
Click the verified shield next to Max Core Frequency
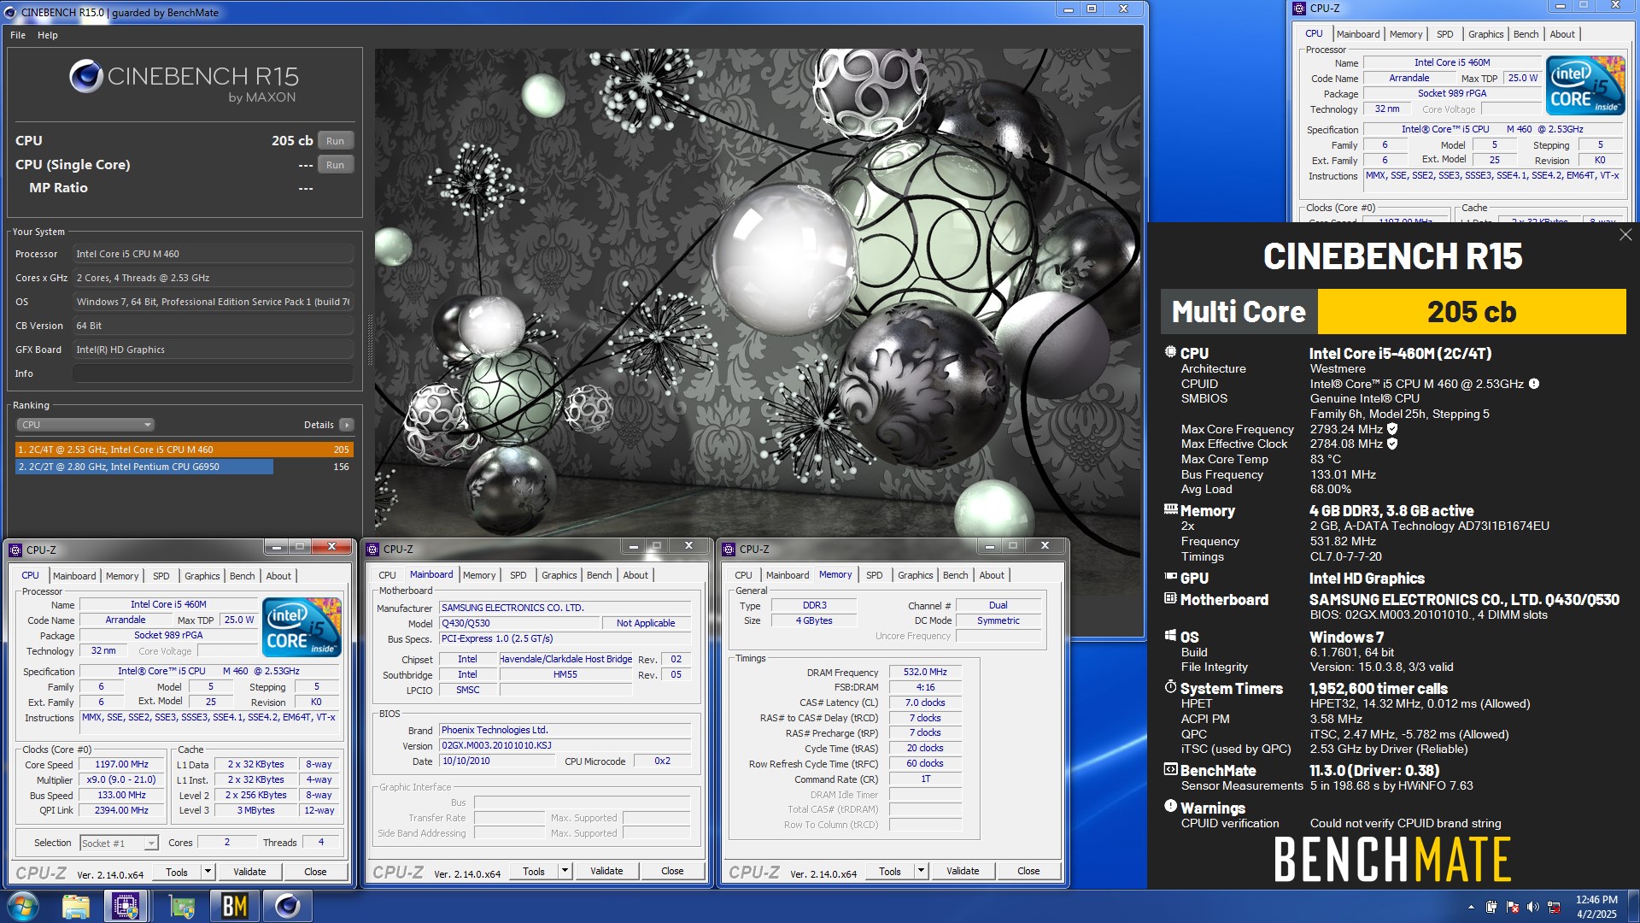coord(1392,429)
